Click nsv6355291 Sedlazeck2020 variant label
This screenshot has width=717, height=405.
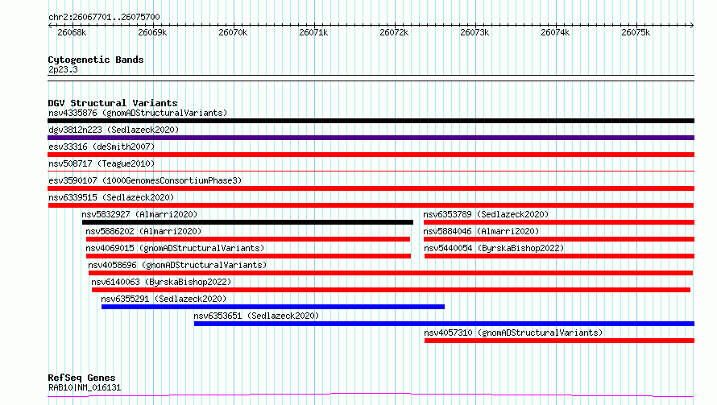(x=164, y=299)
